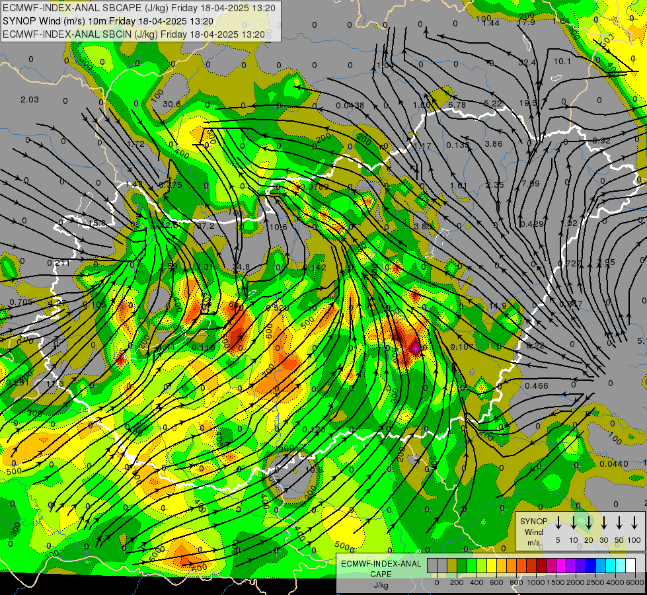
Task: Click the 0.705 value on the map
Action: click(21, 302)
